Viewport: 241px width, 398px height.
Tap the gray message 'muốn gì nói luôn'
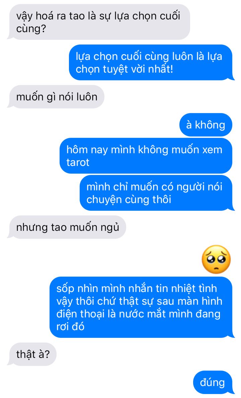coord(56,97)
